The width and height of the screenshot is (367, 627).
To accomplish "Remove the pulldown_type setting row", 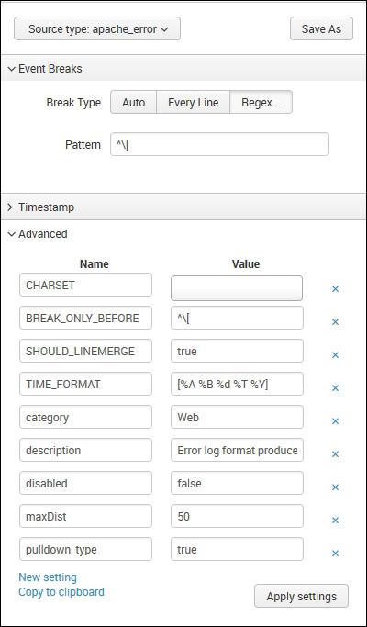I will pyautogui.click(x=335, y=554).
